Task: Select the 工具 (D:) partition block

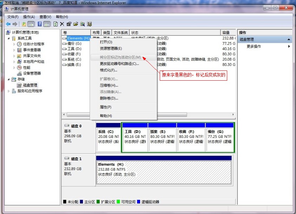Action: click(x=134, y=137)
